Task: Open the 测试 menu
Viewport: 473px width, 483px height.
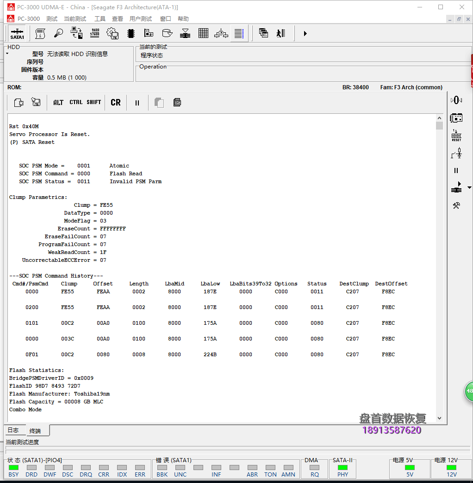Action: 52,19
